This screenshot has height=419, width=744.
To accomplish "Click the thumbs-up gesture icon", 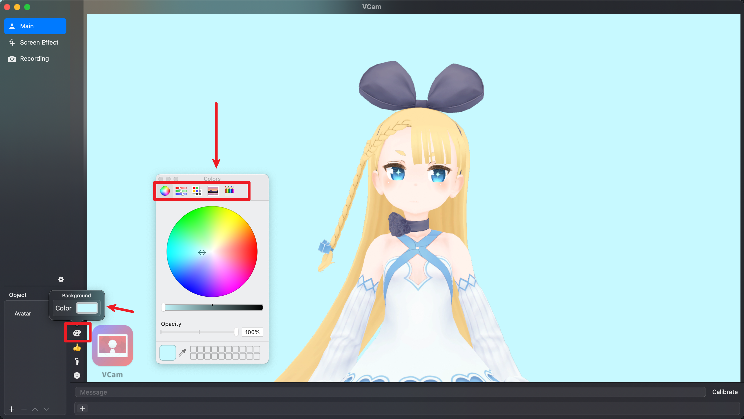I will pyautogui.click(x=77, y=347).
